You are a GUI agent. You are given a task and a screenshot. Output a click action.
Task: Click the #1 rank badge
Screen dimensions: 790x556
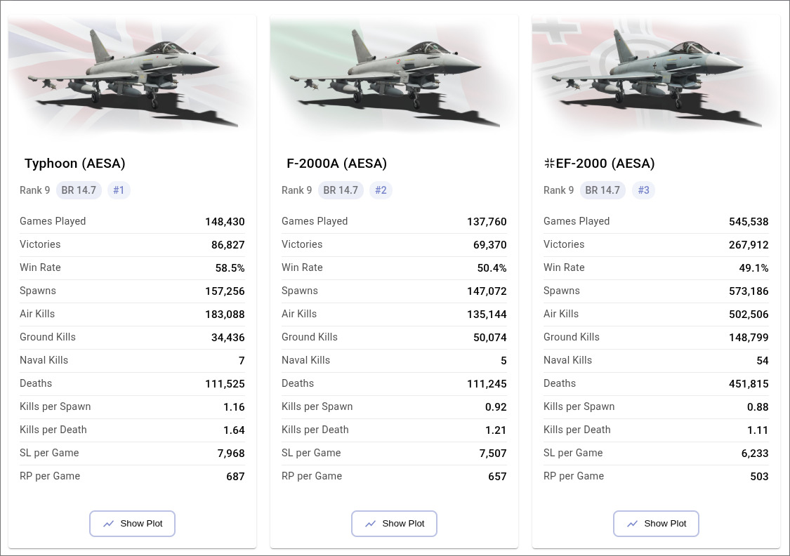(119, 190)
